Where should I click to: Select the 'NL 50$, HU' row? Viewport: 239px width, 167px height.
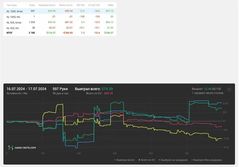point(60,28)
